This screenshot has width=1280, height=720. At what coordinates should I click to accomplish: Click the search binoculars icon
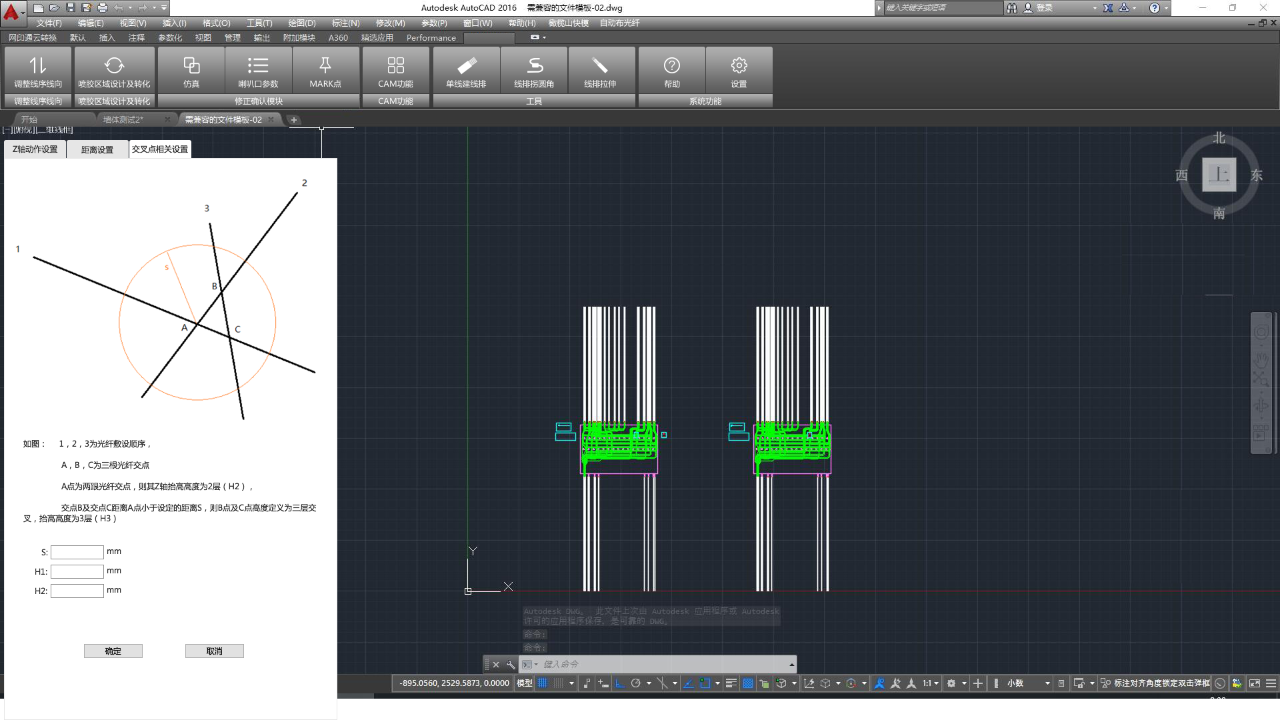(1012, 8)
